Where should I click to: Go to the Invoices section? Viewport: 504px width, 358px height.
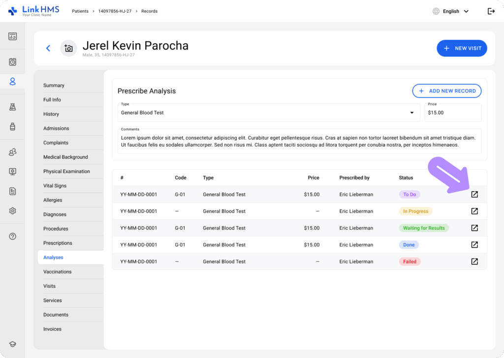tap(52, 329)
